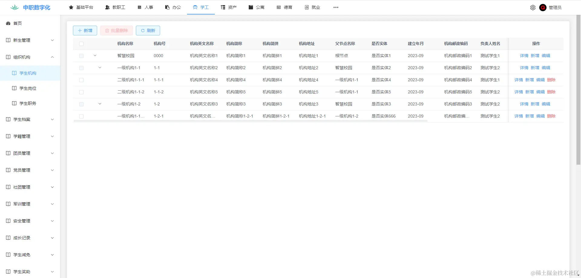The height and width of the screenshot is (278, 581).
Task: Click the 0000 机构号 cell
Action: point(159,56)
